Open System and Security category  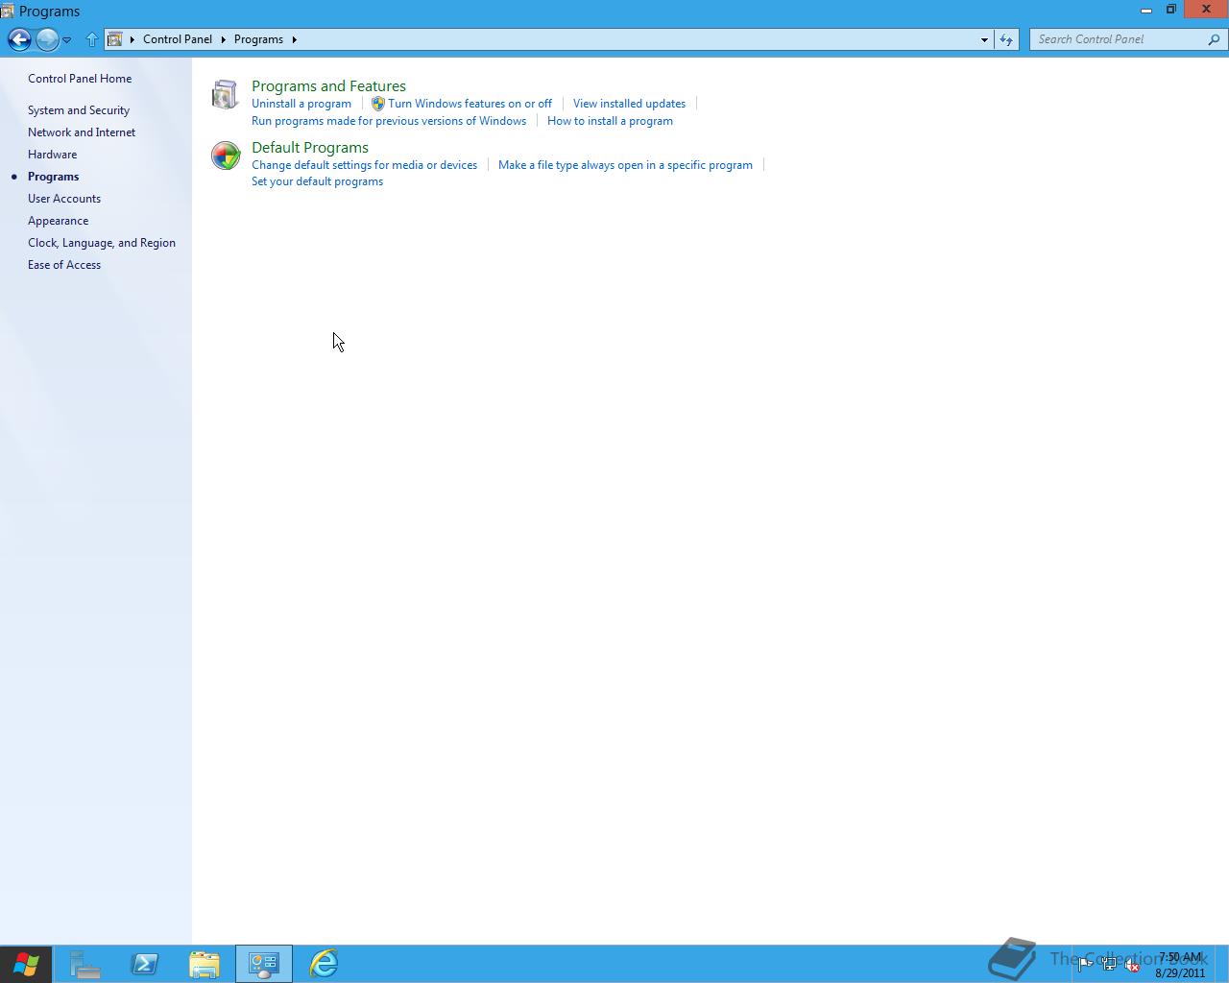[79, 110]
